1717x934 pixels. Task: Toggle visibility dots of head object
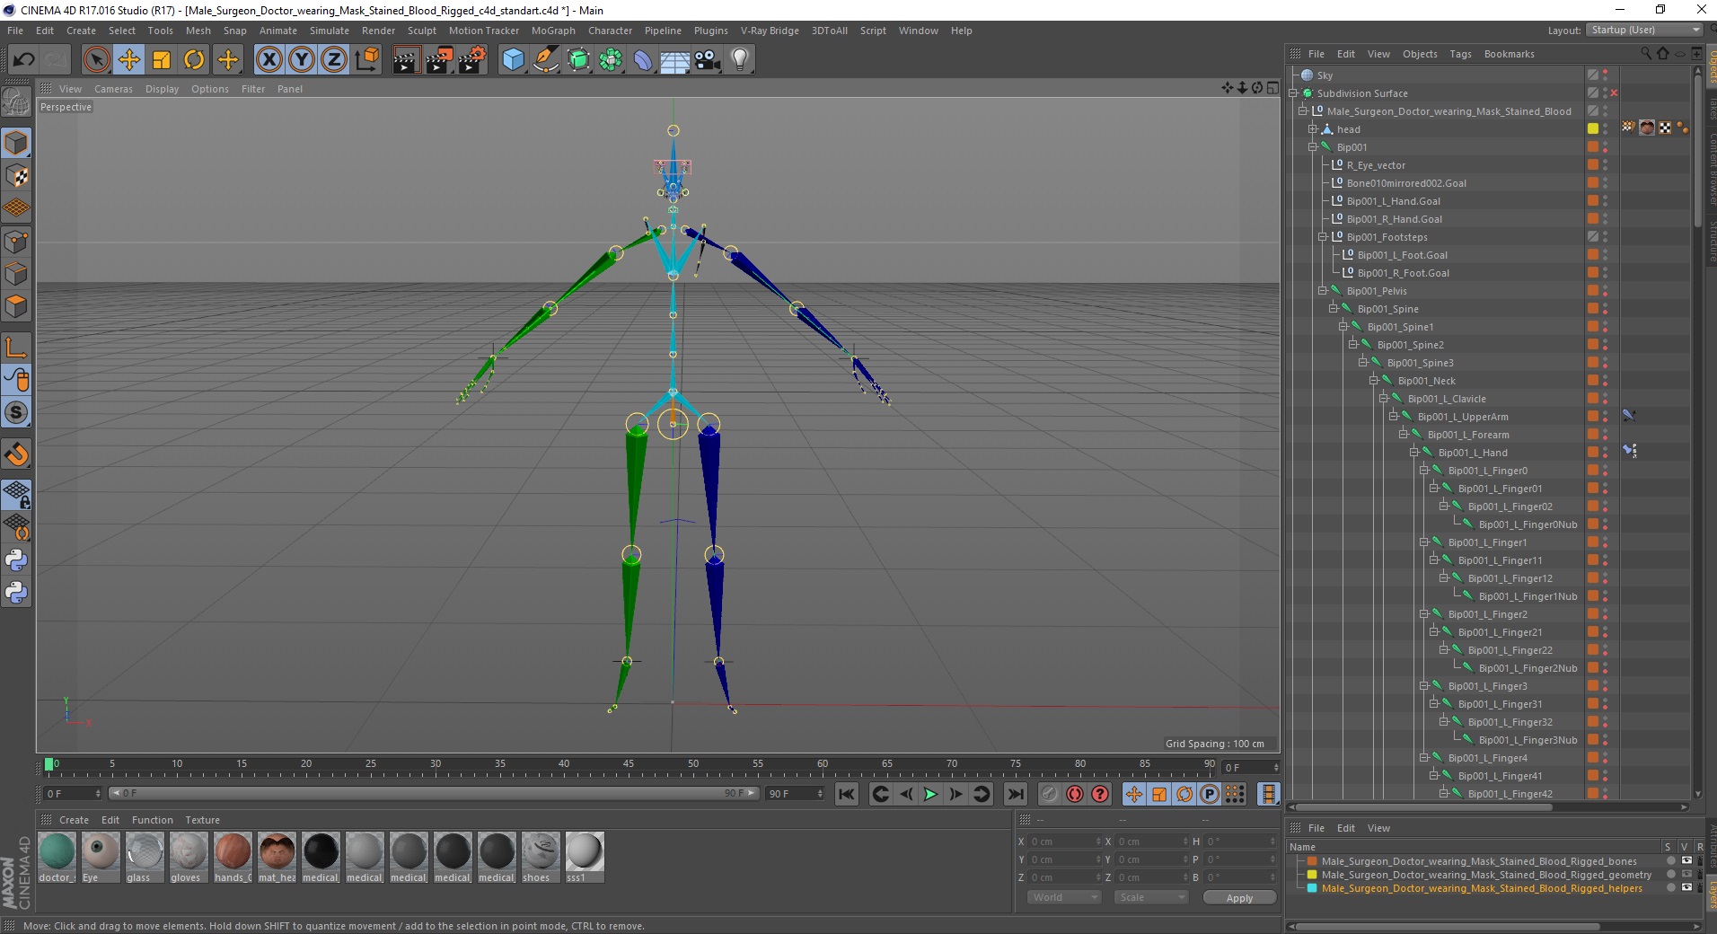click(1606, 129)
